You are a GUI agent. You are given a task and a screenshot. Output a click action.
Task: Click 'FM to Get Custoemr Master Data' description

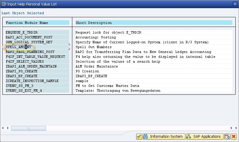[x=107, y=86]
